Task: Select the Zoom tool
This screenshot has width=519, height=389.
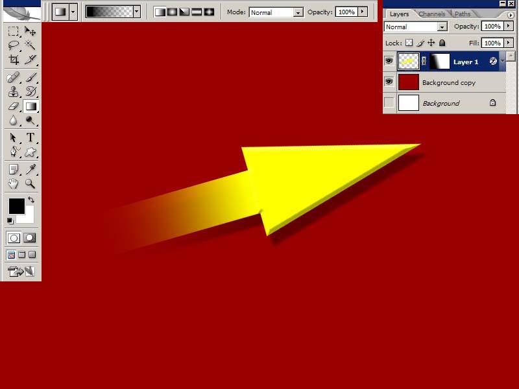Action: coord(30,183)
